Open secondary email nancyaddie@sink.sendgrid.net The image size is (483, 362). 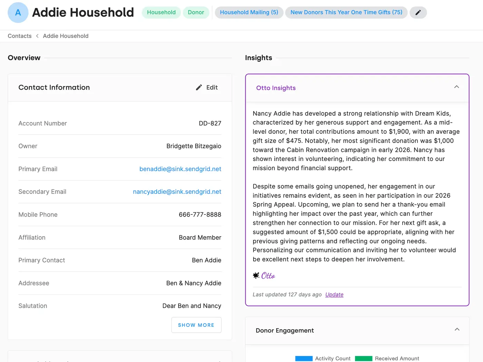(177, 192)
